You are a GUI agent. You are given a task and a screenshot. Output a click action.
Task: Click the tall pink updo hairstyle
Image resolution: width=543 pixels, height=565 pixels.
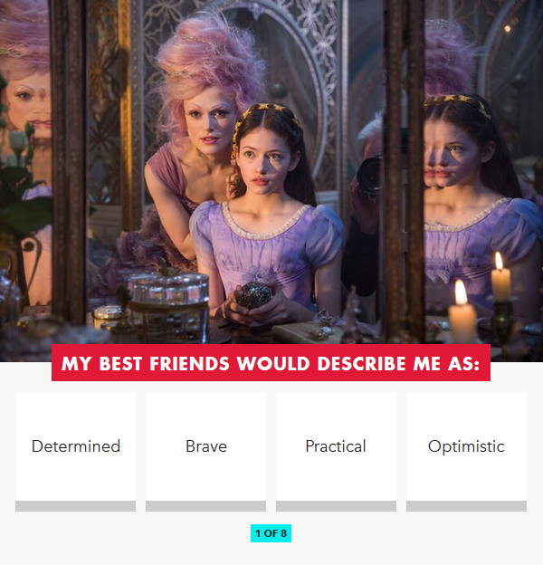point(211,62)
